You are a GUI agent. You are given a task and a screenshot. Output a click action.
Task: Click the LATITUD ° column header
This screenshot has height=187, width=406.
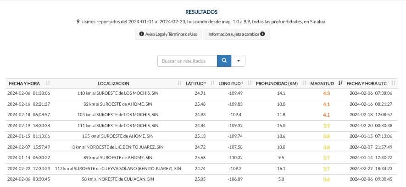[196, 83]
